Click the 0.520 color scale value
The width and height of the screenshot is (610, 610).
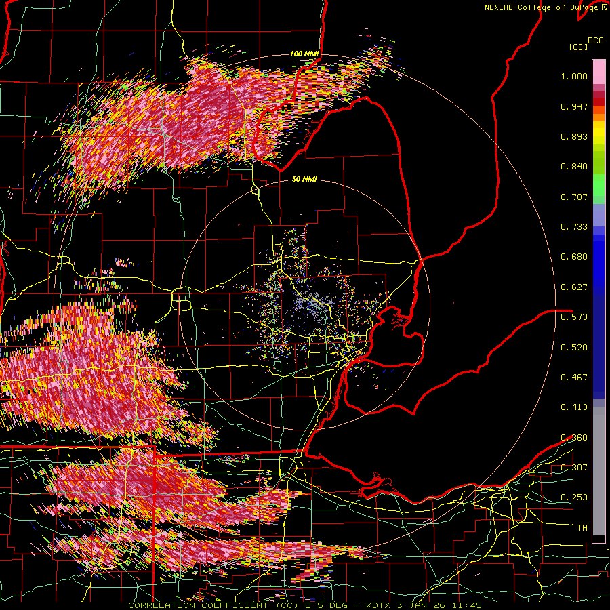(x=574, y=348)
